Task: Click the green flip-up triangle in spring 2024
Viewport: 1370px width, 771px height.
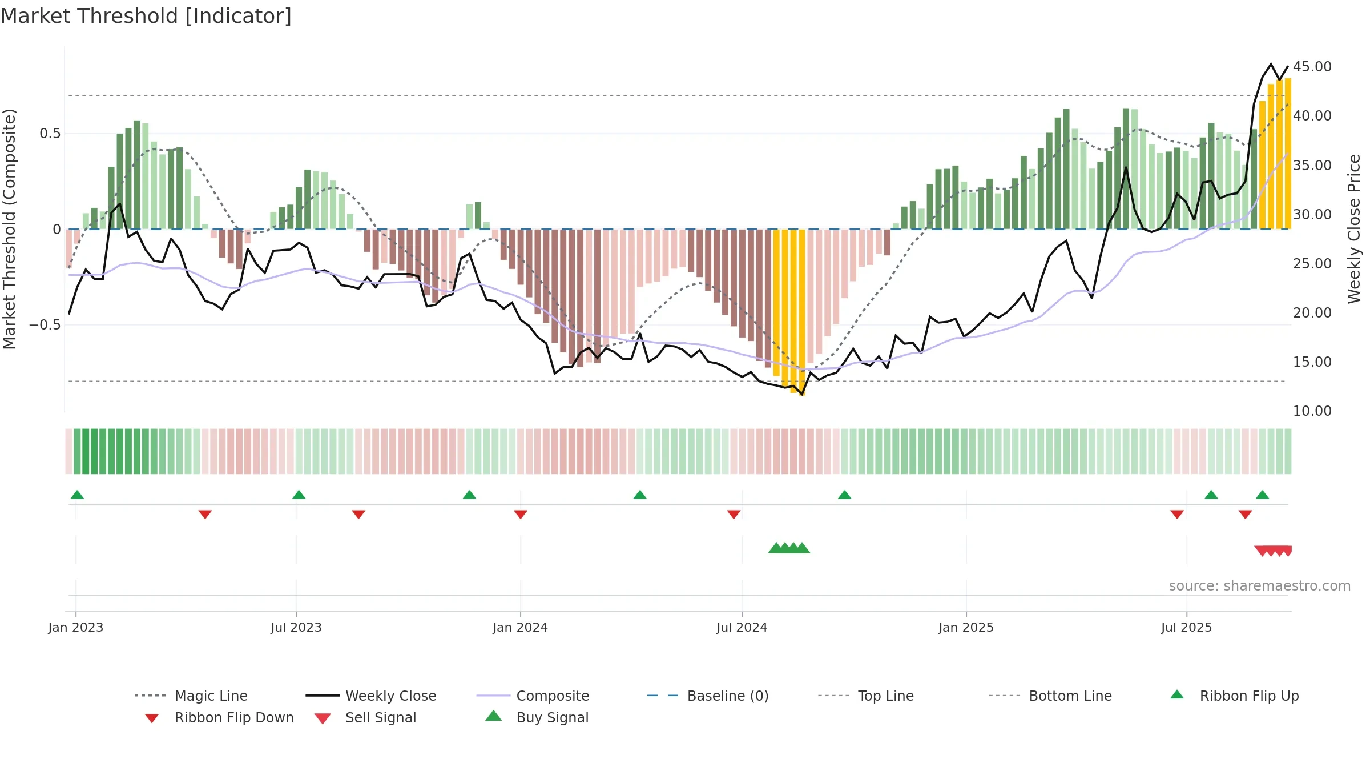Action: click(640, 495)
